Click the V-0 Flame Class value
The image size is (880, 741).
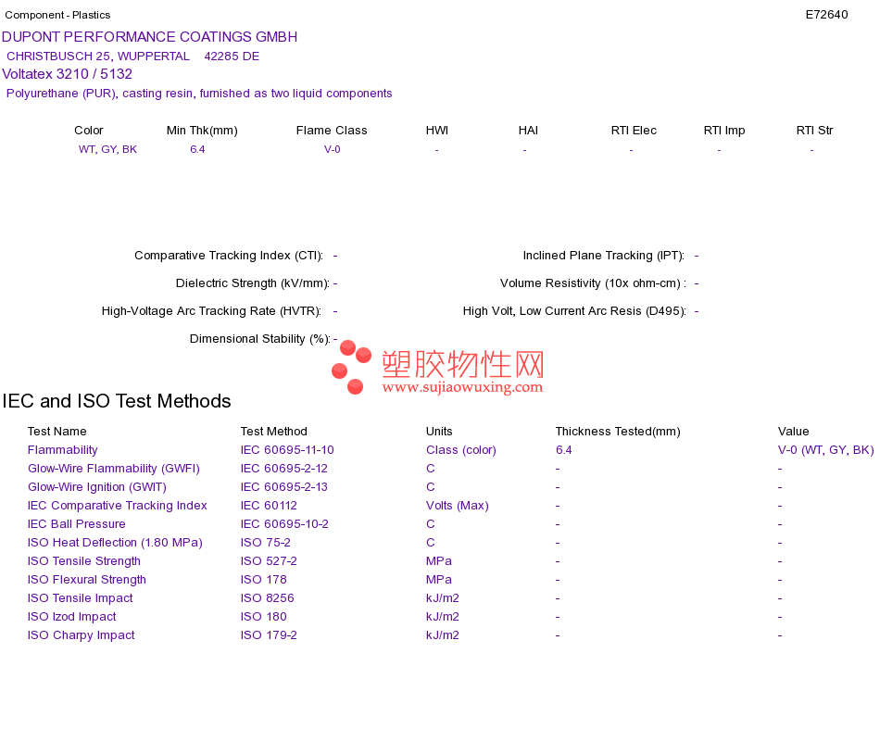pyautogui.click(x=333, y=149)
